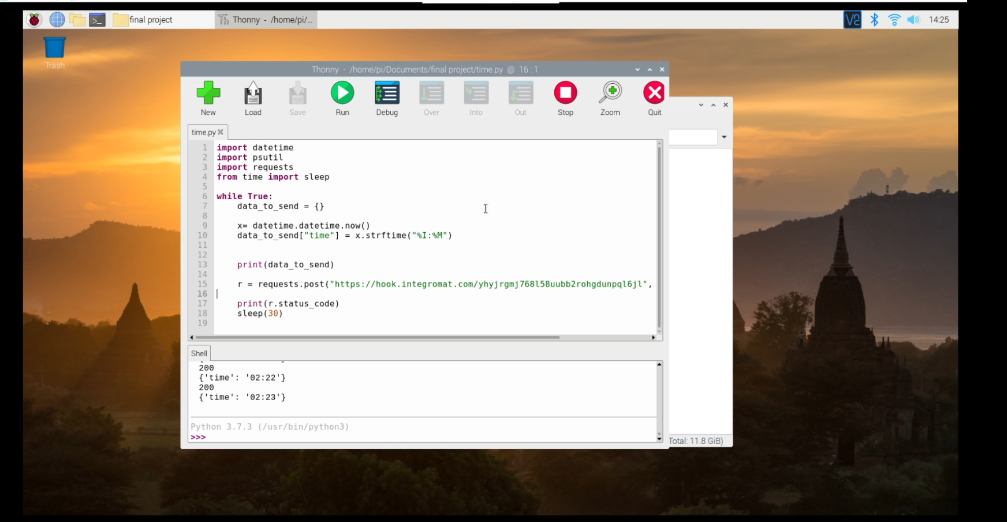1007x522 pixels.
Task: Click the file manager path input field
Action: coord(693,137)
